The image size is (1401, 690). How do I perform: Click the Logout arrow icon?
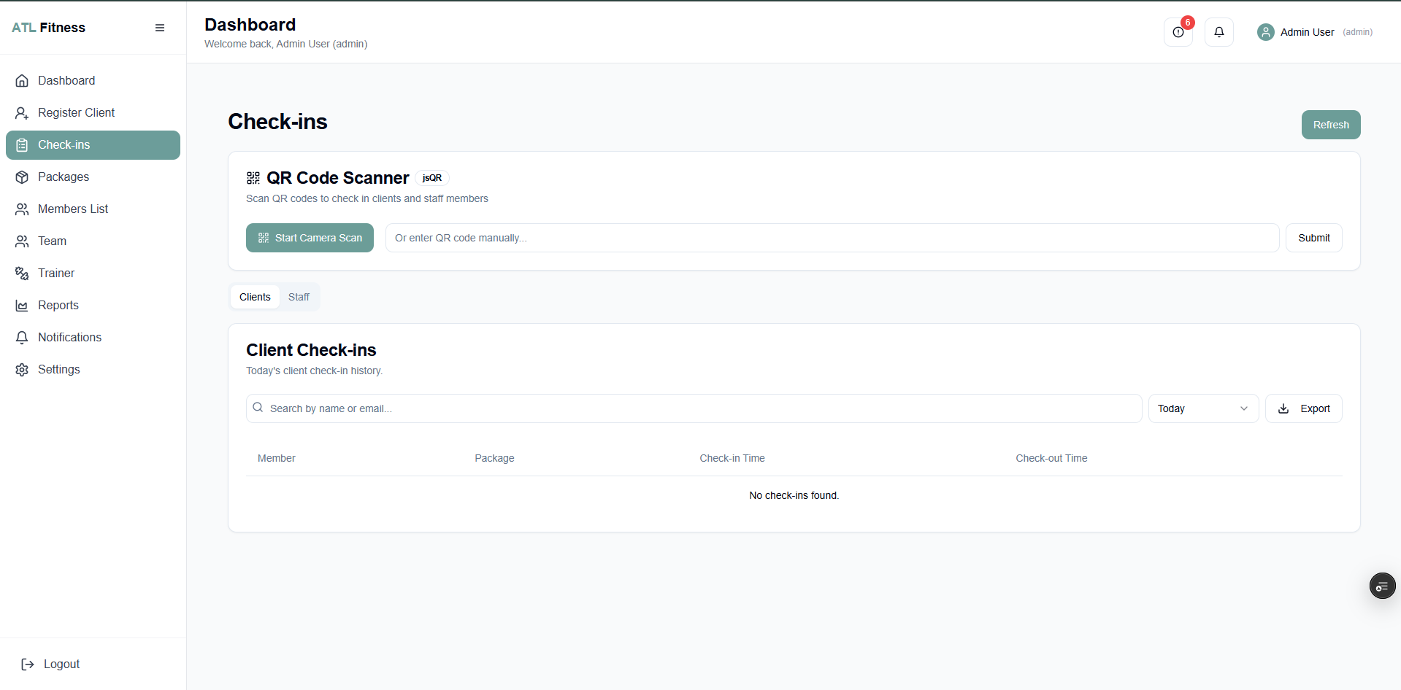(28, 664)
